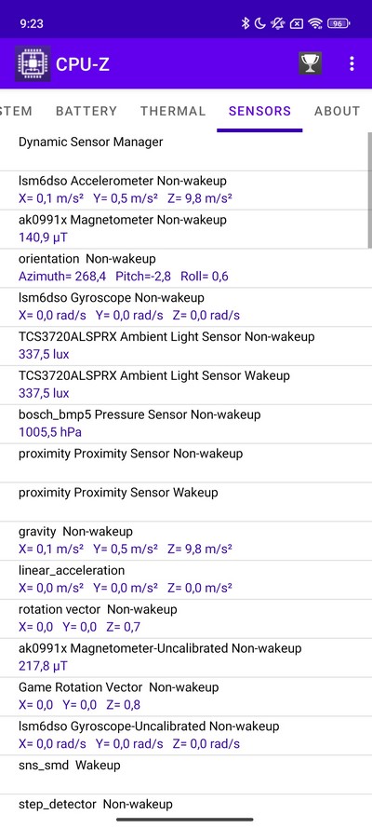Tap the CPU-Z chip logo icon
372x828 pixels.
pos(33,64)
